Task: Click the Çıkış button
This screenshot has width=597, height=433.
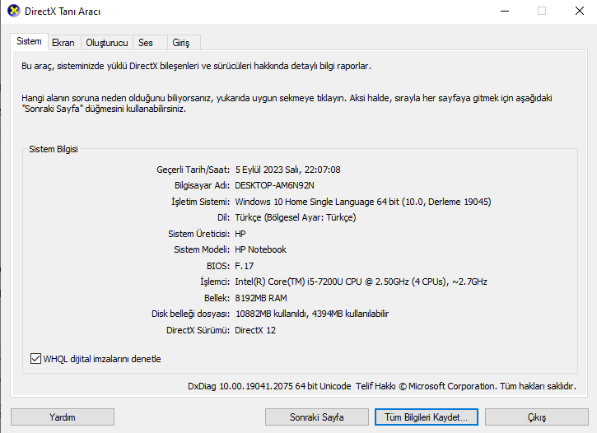Action: tap(537, 417)
